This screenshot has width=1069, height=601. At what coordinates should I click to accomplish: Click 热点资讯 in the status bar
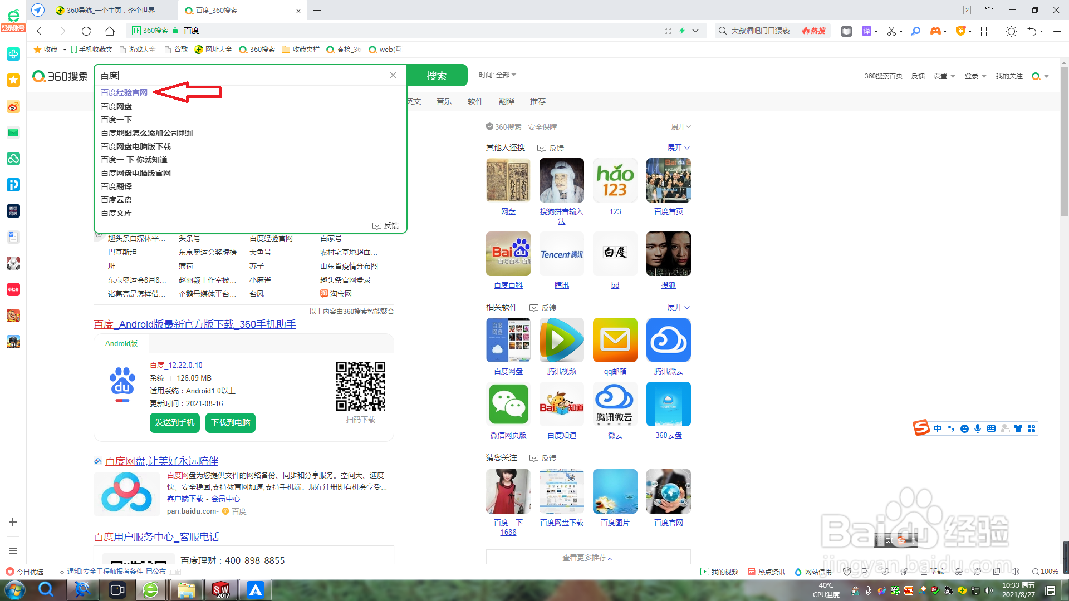766,572
